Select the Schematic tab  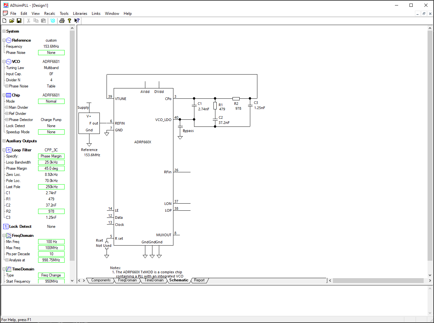[179, 280]
